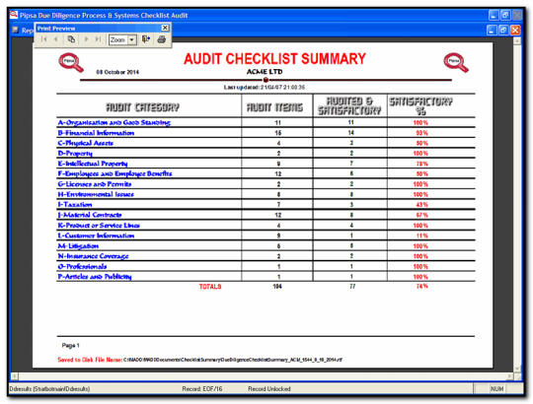Click the vertical scrollbar down arrow

517,369
